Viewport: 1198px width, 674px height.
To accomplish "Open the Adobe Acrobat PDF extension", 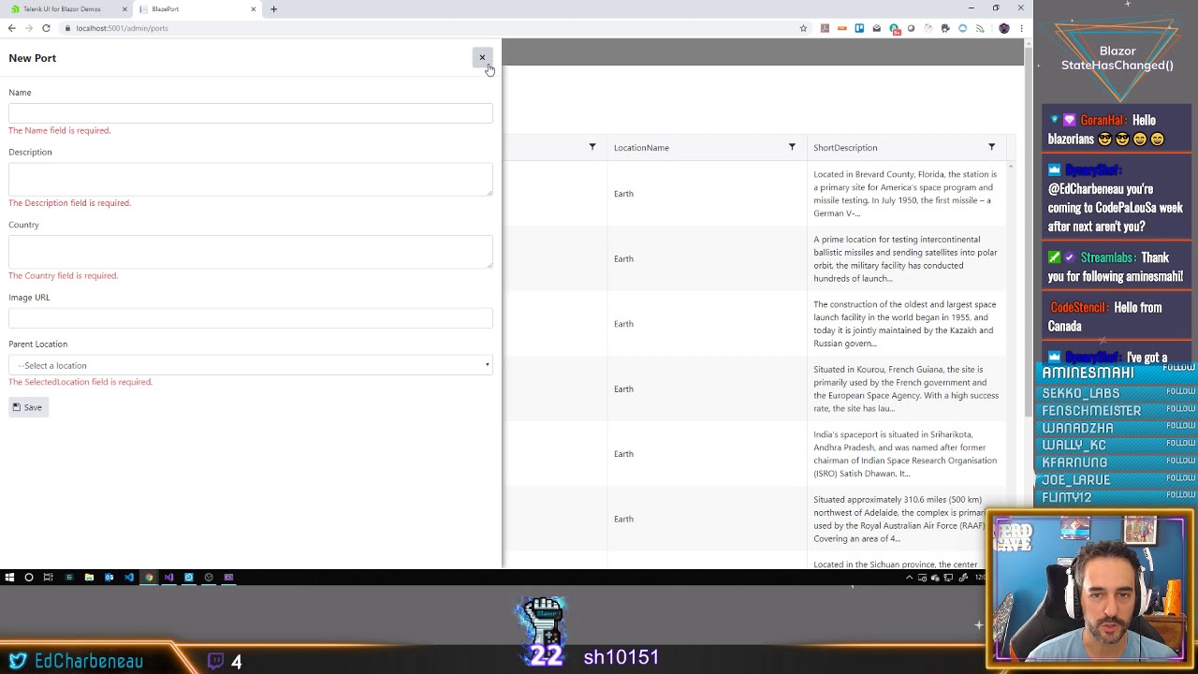I will [x=825, y=28].
